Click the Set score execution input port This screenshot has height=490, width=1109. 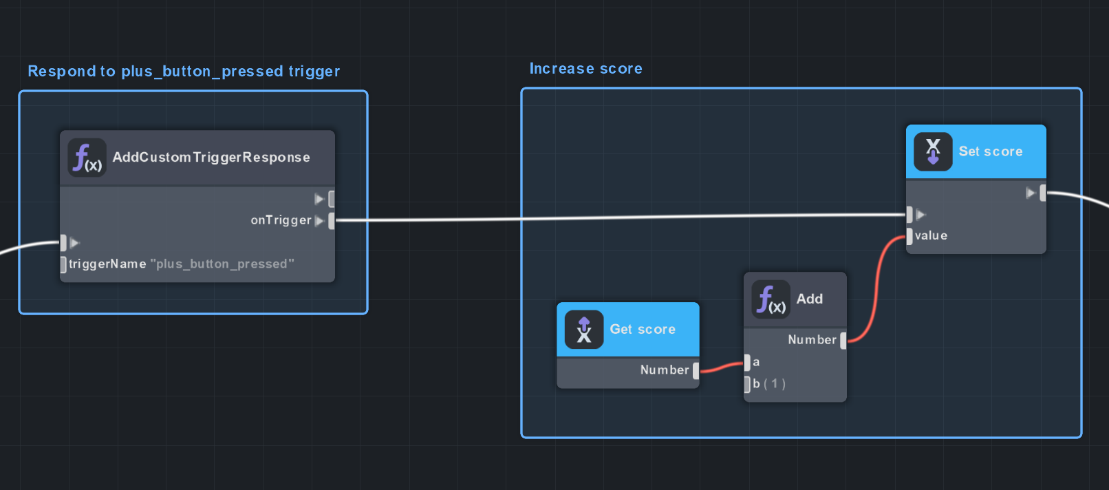click(910, 215)
